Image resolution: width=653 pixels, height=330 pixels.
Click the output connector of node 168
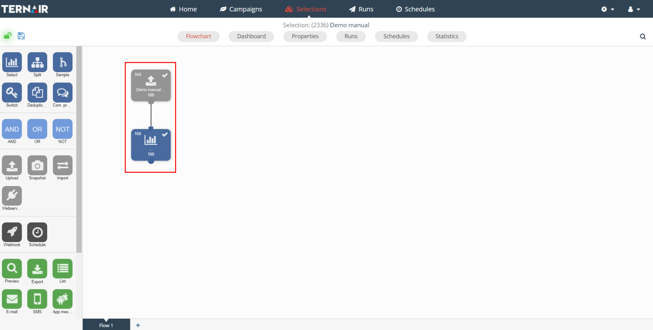click(151, 161)
